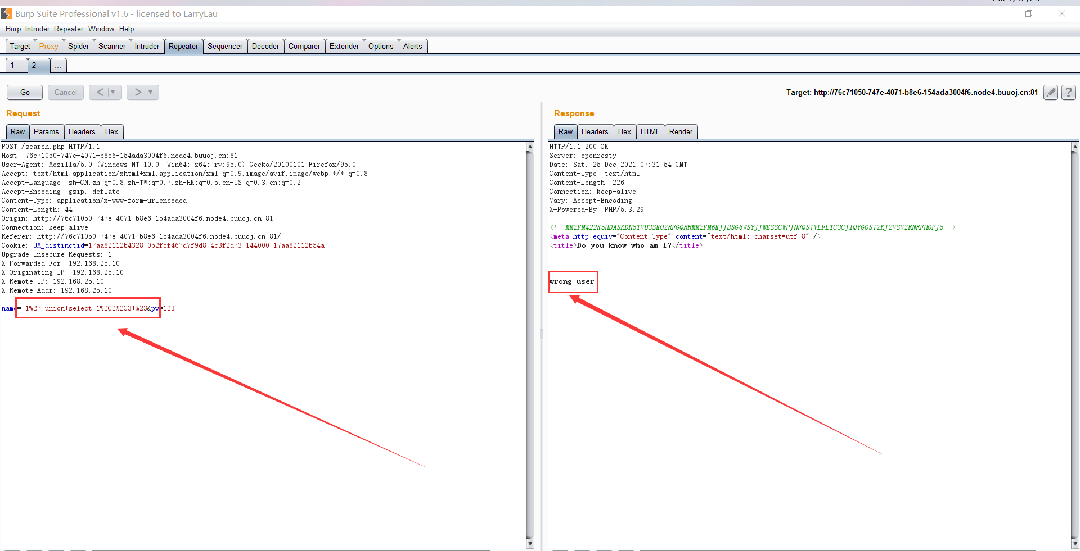The height and width of the screenshot is (551, 1080).
Task: Click the green HTML comment in response
Action: tap(752, 227)
